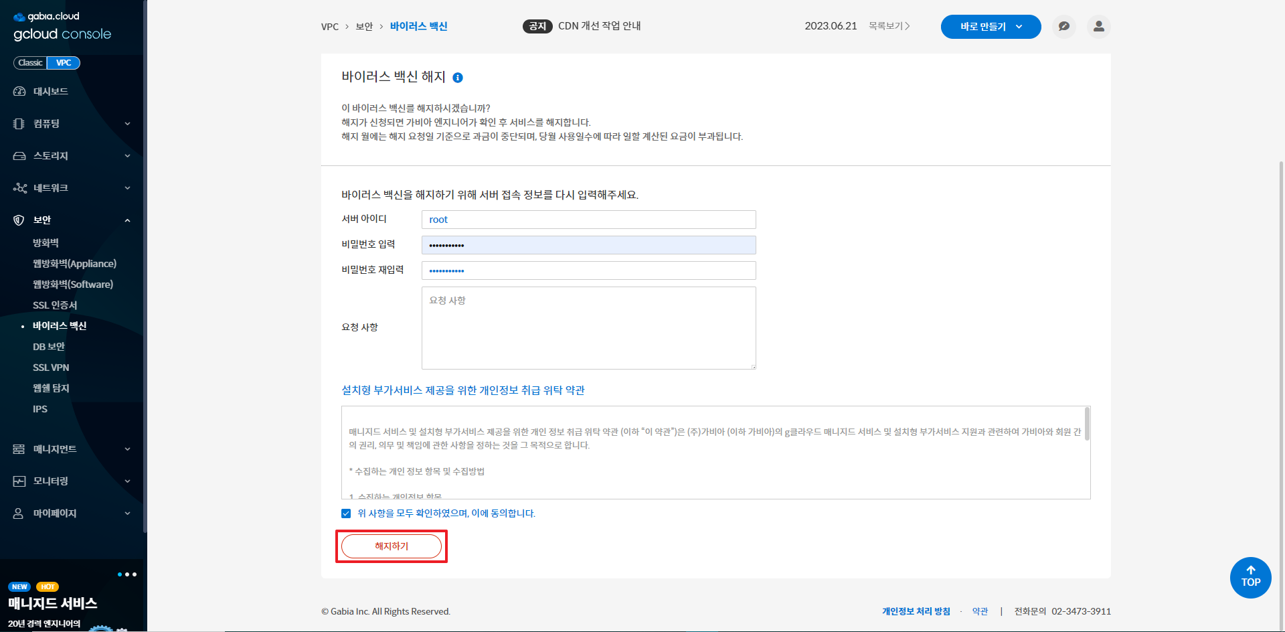Click the terms box scrollbar

pyautogui.click(x=1087, y=424)
